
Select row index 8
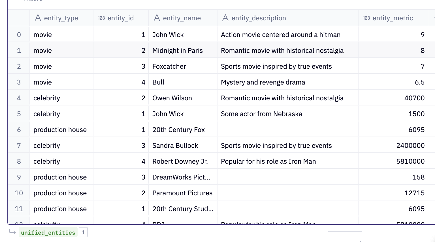(x=19, y=161)
